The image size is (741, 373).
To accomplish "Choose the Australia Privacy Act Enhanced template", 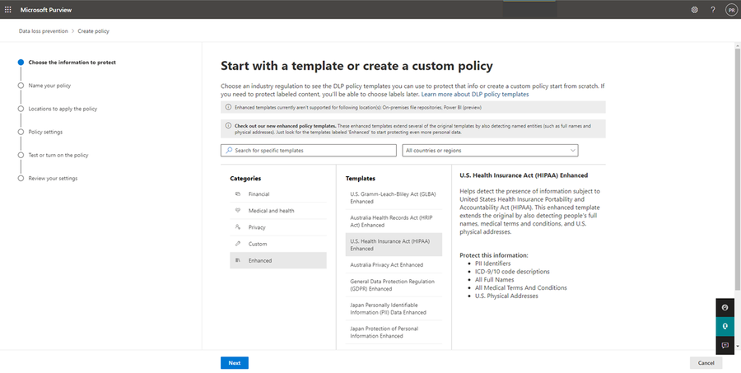I will (386, 265).
